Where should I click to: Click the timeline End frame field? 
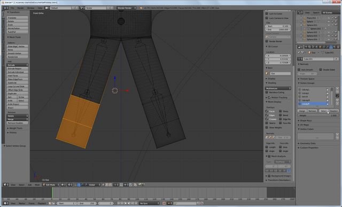click(87, 203)
